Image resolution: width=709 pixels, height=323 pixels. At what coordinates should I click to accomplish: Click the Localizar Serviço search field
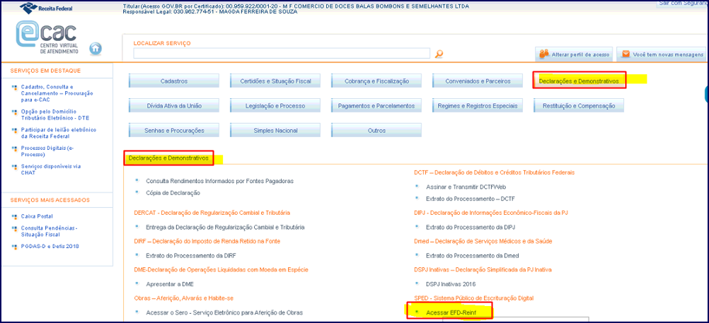click(x=282, y=53)
